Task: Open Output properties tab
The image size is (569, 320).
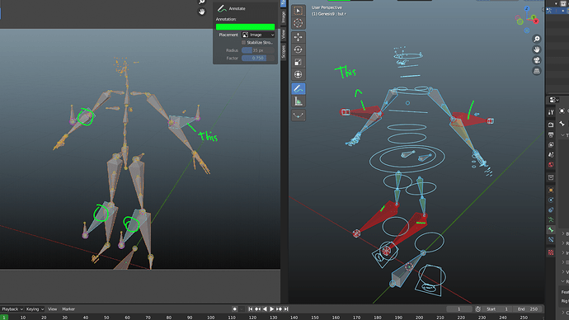Action: [551, 135]
